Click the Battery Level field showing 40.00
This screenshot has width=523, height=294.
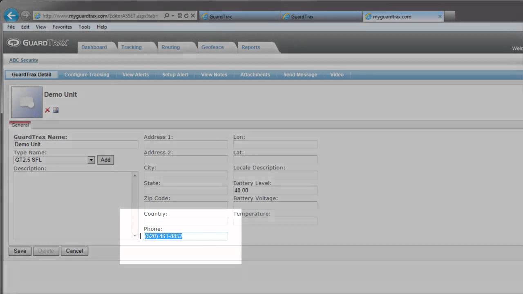[275, 190]
